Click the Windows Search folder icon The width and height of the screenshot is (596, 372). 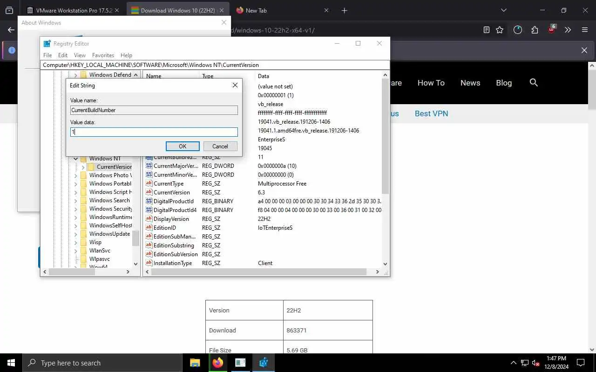(83, 200)
